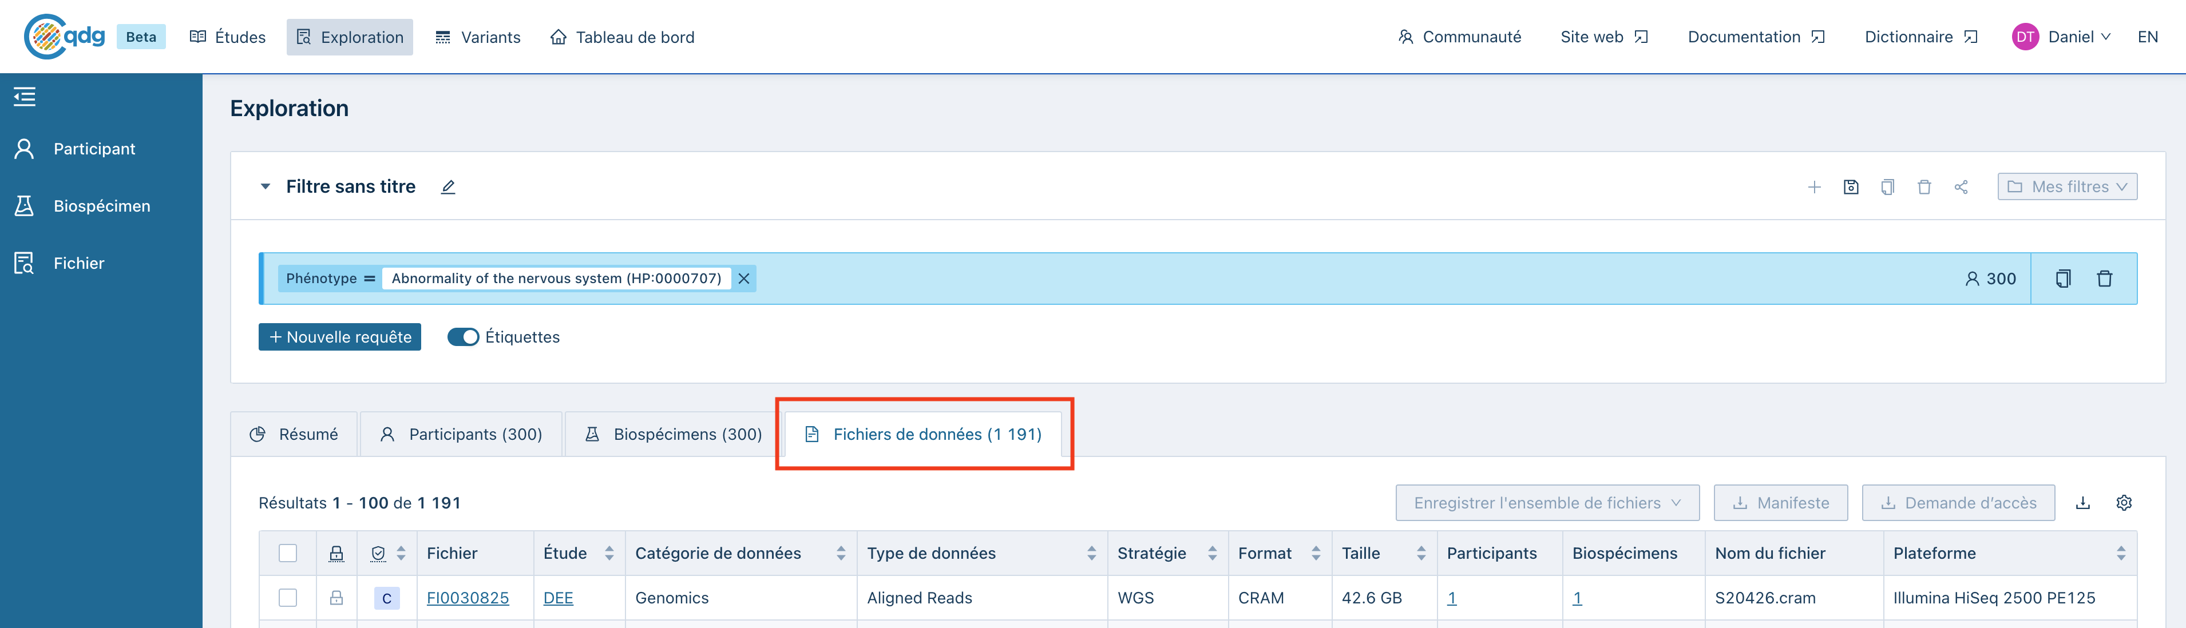
Task: Click the share filter icon
Action: click(1961, 186)
